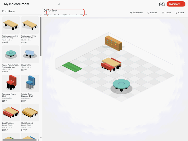Click the $832 estimated total
Screen dimensions: 188x141
pos(162,4)
